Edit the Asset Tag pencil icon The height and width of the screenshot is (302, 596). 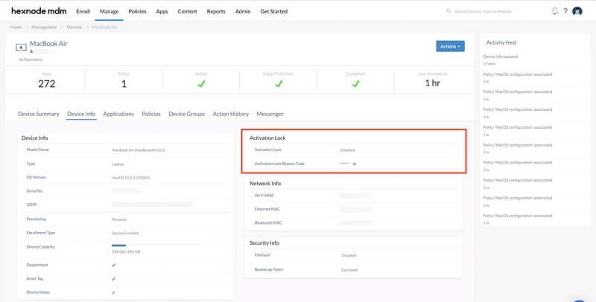114,279
